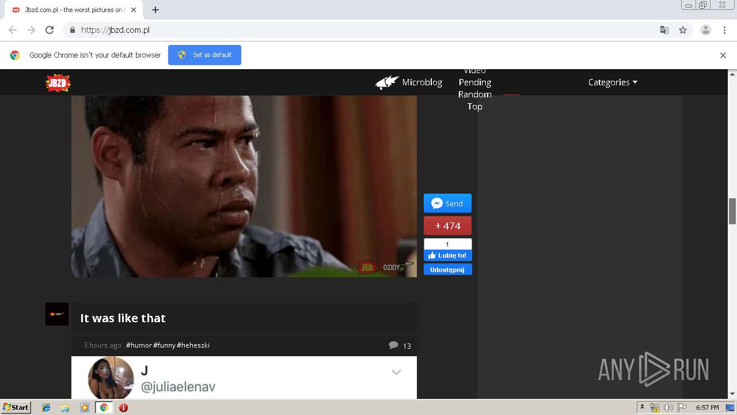
Task: Filter by the #humor tag
Action: point(139,345)
